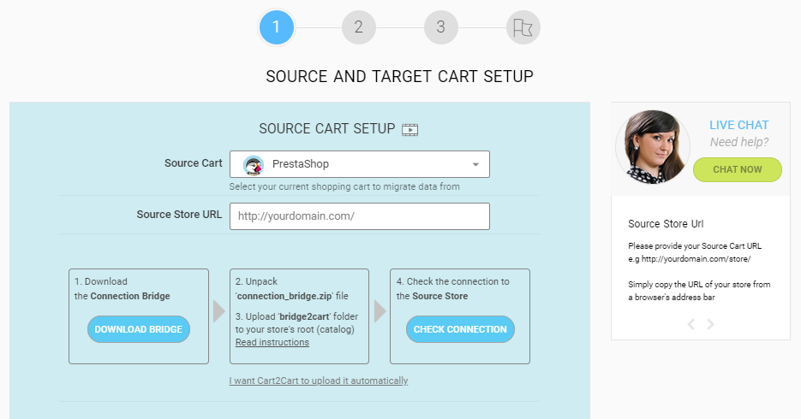Expand the Source Cart dropdown arrow
This screenshot has height=419, width=801.
click(475, 165)
